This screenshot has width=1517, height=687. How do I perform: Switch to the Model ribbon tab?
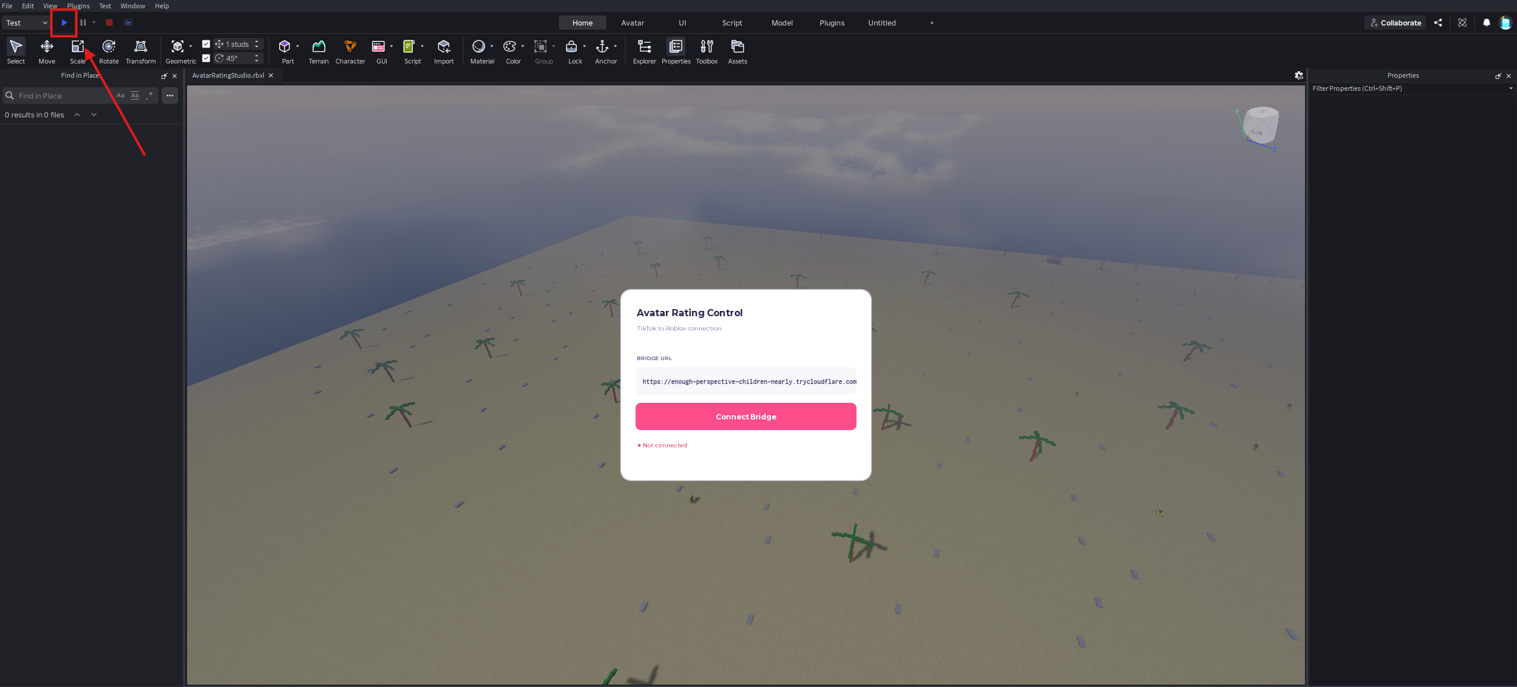(x=782, y=23)
